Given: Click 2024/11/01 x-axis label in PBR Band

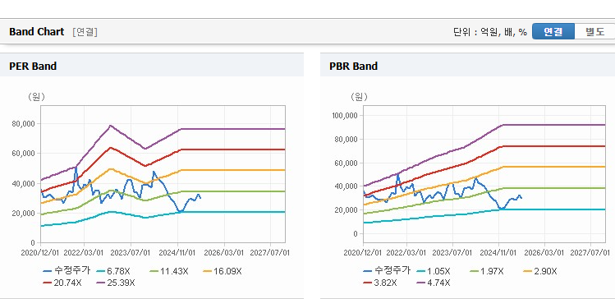Looking at the screenshot, I should [498, 253].
